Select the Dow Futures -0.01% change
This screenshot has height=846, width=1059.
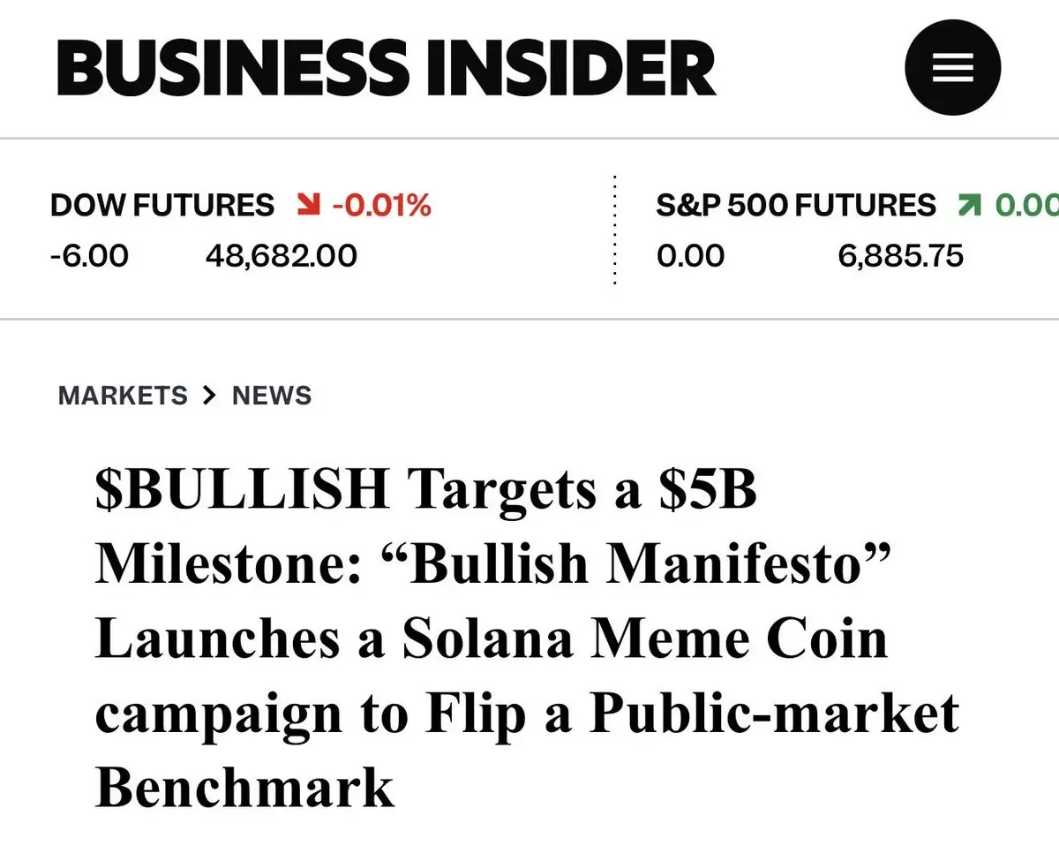coord(382,206)
